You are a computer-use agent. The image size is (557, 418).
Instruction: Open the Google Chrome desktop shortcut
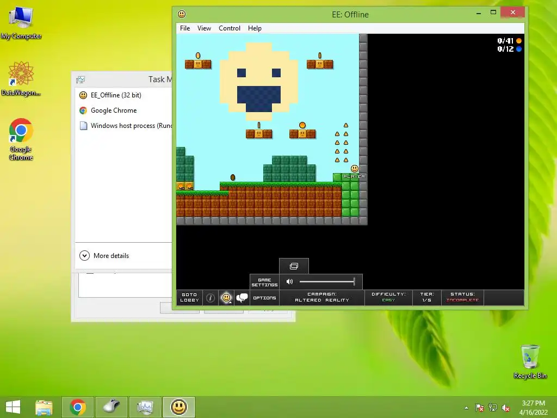(21, 139)
